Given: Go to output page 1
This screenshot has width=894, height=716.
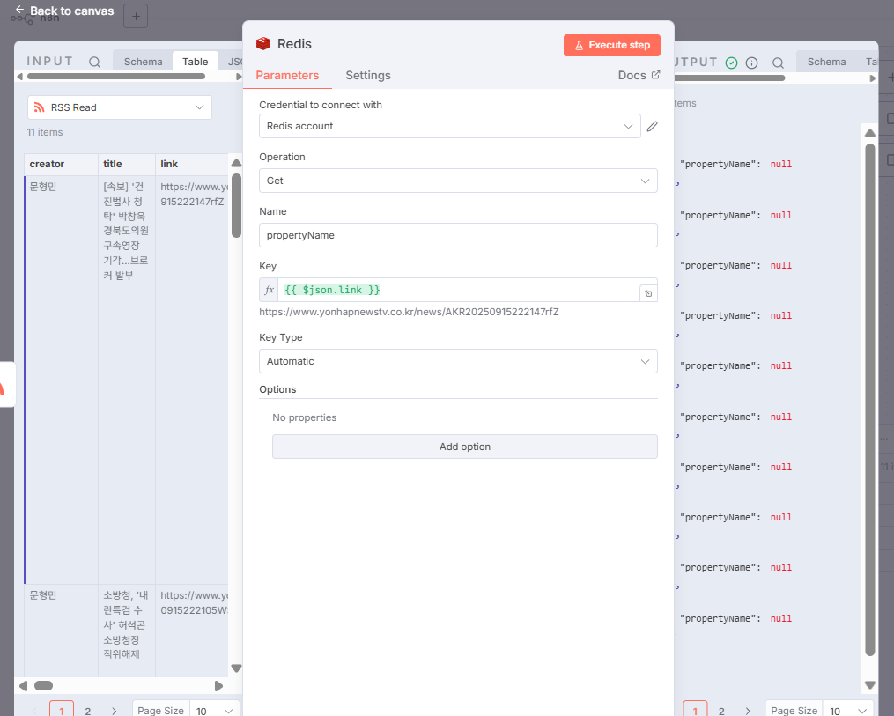Looking at the screenshot, I should tap(695, 711).
